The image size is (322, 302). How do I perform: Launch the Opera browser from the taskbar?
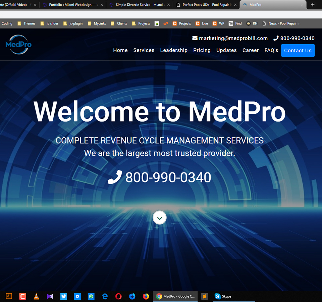118,296
